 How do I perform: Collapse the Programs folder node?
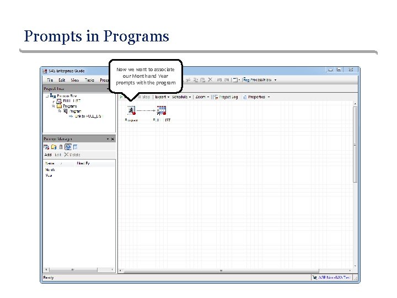(x=53, y=106)
